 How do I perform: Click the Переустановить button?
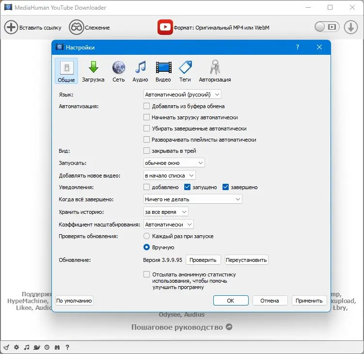point(246,260)
